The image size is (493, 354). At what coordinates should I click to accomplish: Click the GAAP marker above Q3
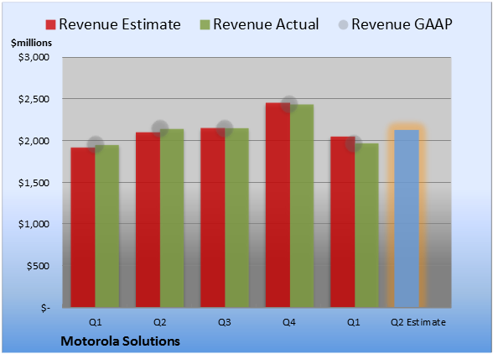point(225,128)
